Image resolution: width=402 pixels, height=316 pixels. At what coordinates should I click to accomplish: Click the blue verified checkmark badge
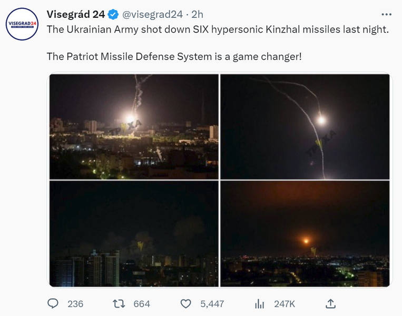[x=113, y=14]
